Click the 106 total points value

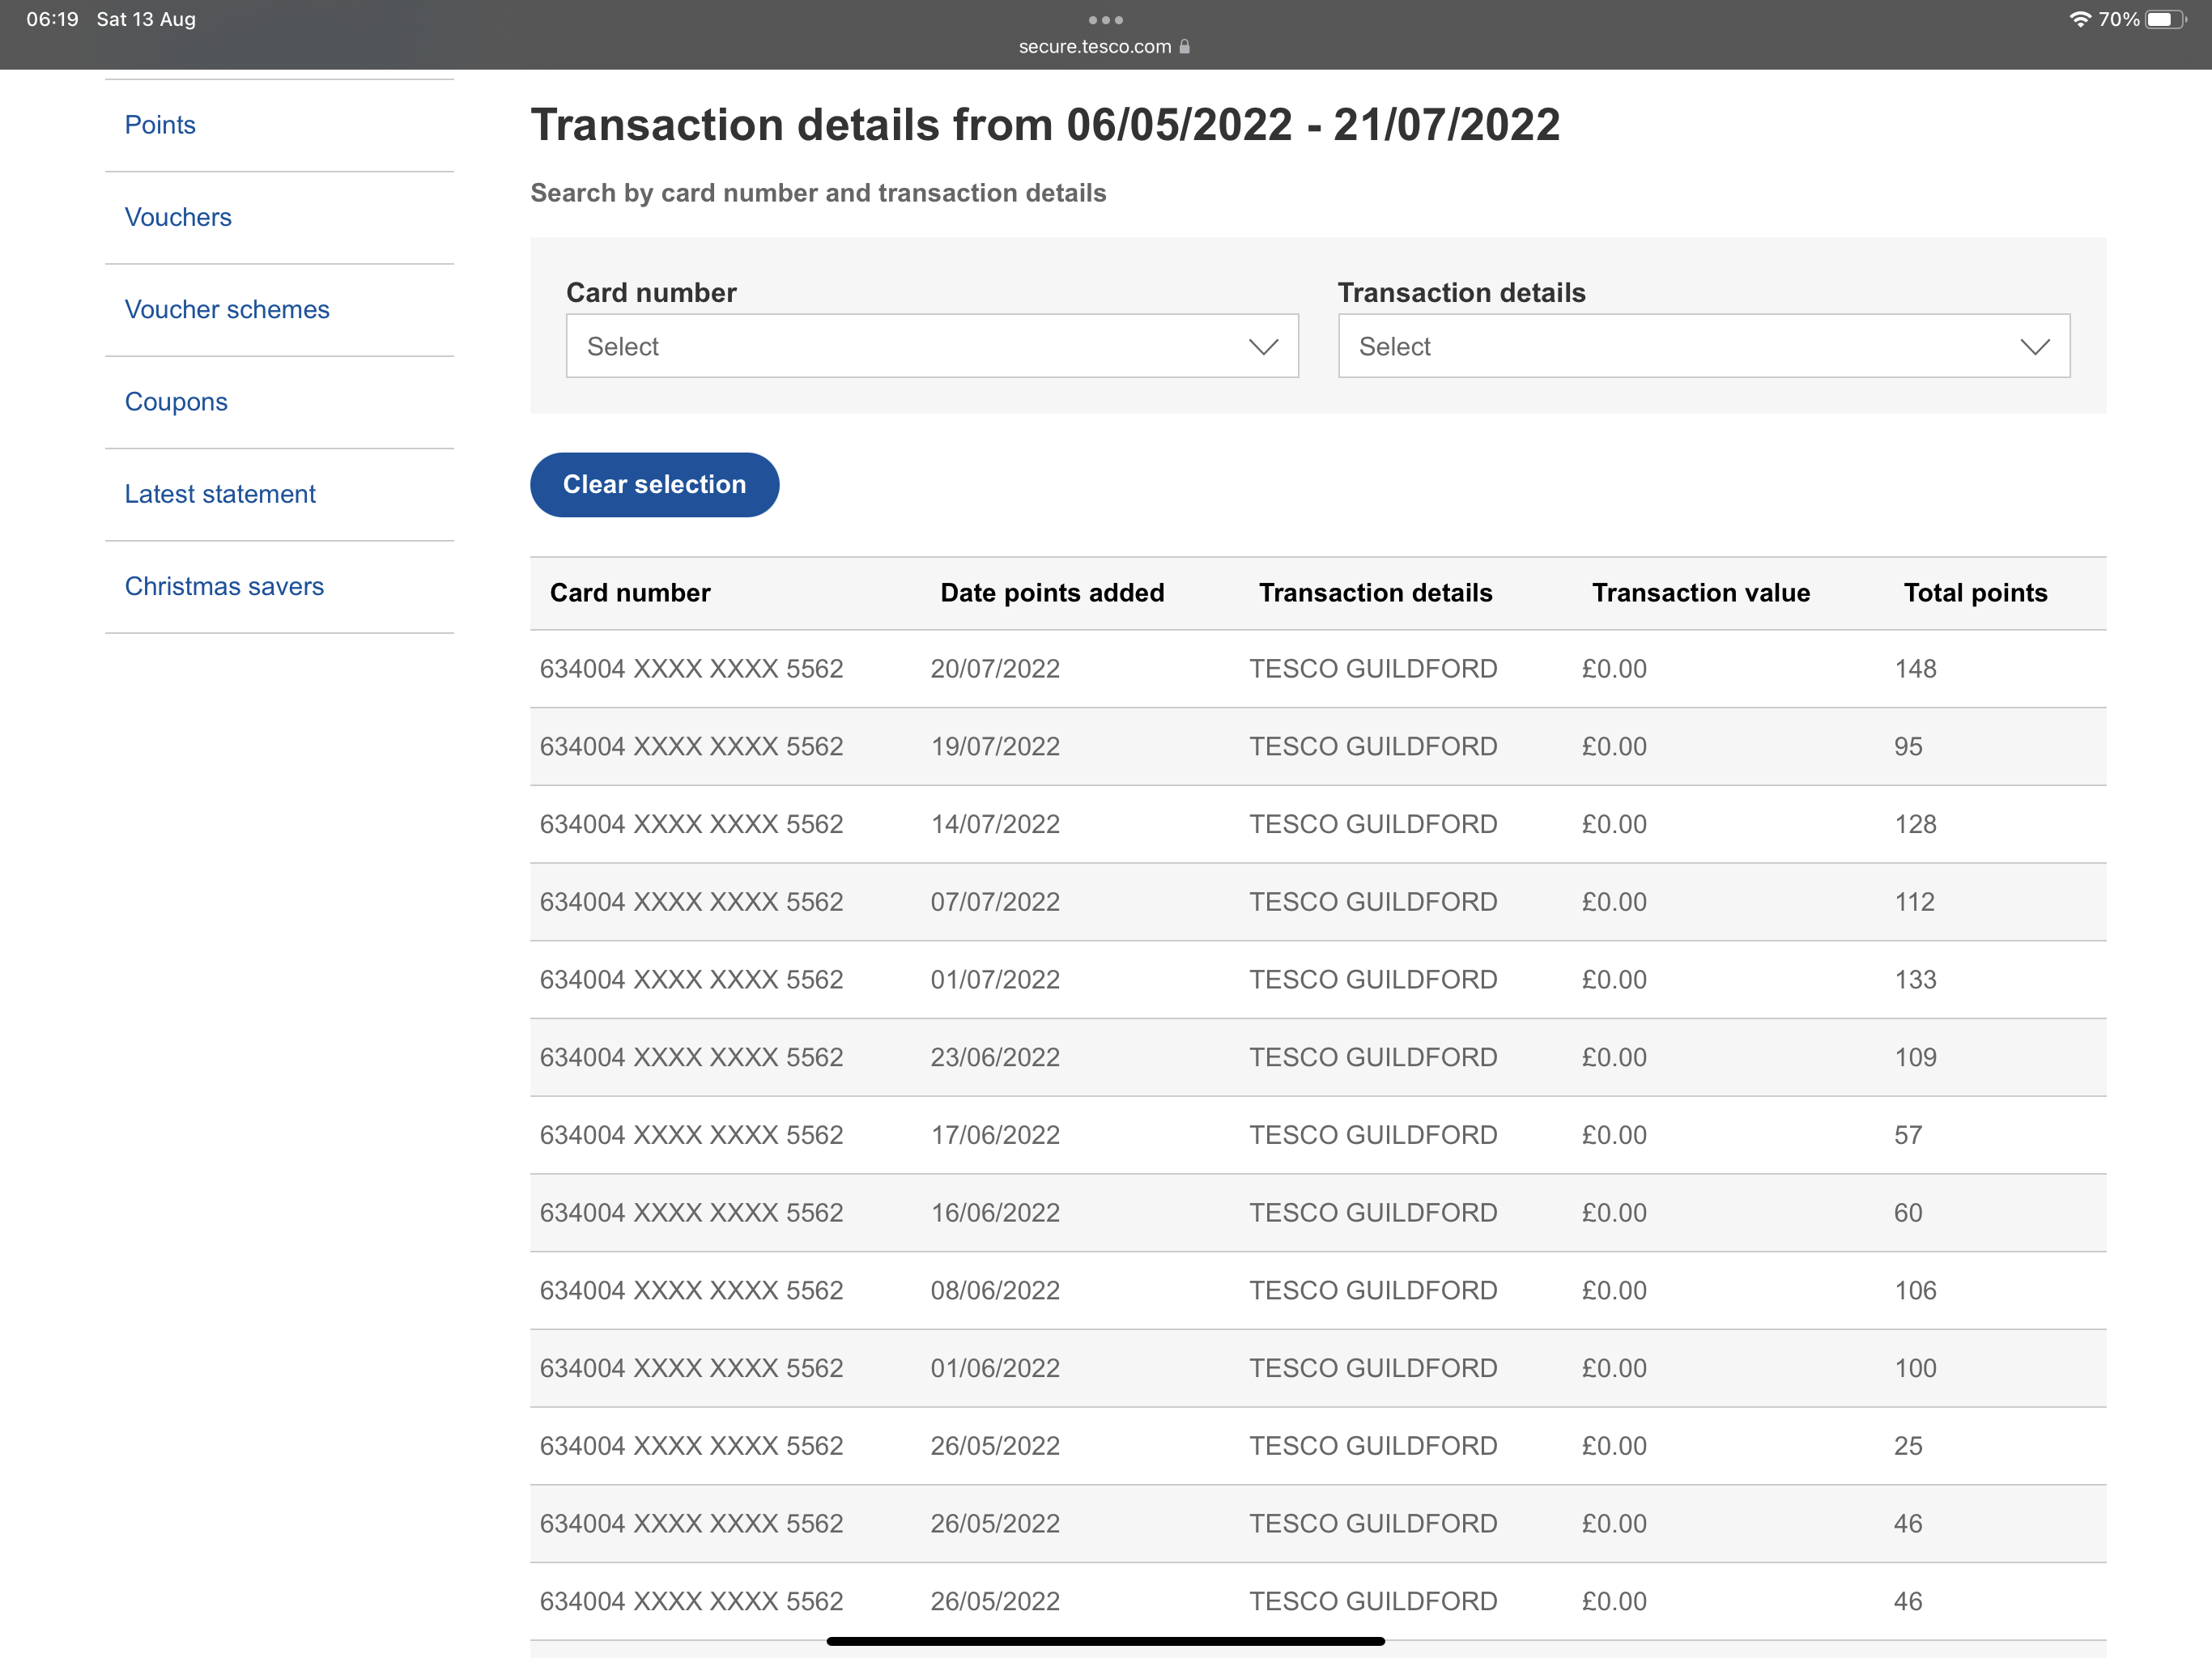[x=1915, y=1291]
